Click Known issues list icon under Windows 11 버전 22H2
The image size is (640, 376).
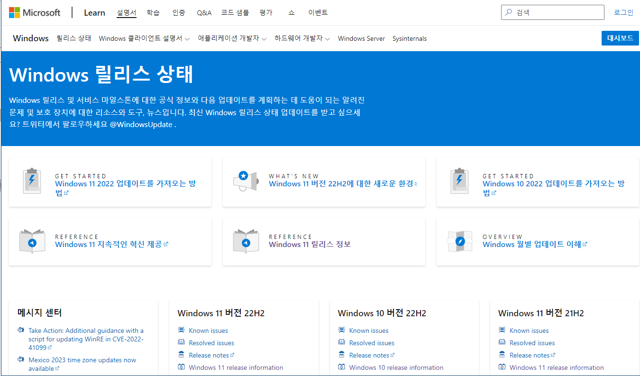[x=181, y=330]
